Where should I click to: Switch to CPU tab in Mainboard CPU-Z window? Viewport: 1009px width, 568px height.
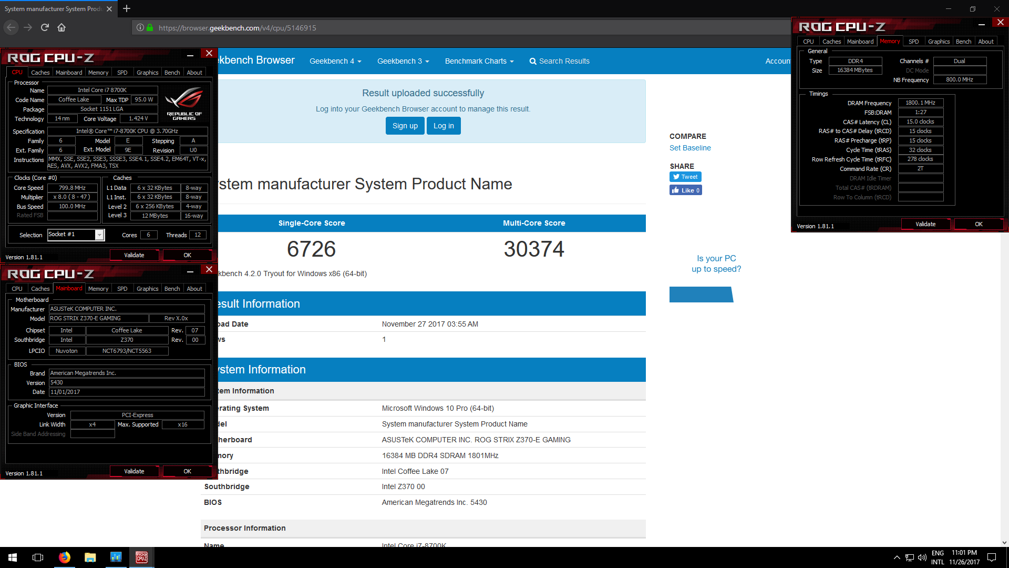17,289
